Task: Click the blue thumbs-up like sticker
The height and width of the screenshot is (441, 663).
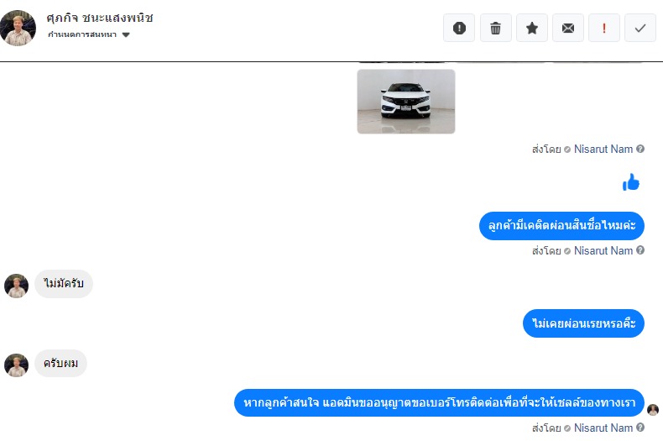Action: (631, 182)
